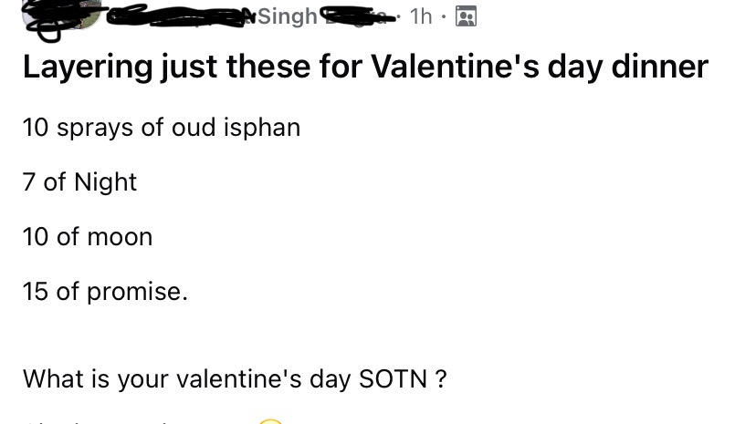Tap the '10 of moon' line
The image size is (756, 424).
click(88, 237)
